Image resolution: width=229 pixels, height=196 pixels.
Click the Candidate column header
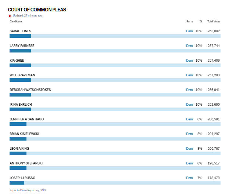16,22
